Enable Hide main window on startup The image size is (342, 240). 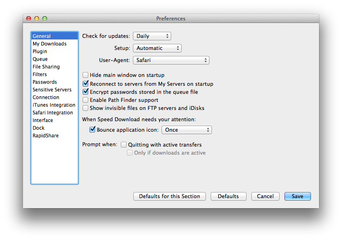tap(85, 75)
